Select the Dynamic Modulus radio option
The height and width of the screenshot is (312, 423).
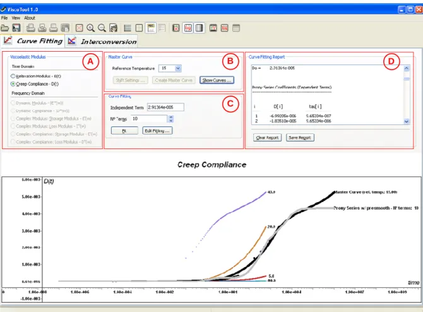click(x=13, y=103)
